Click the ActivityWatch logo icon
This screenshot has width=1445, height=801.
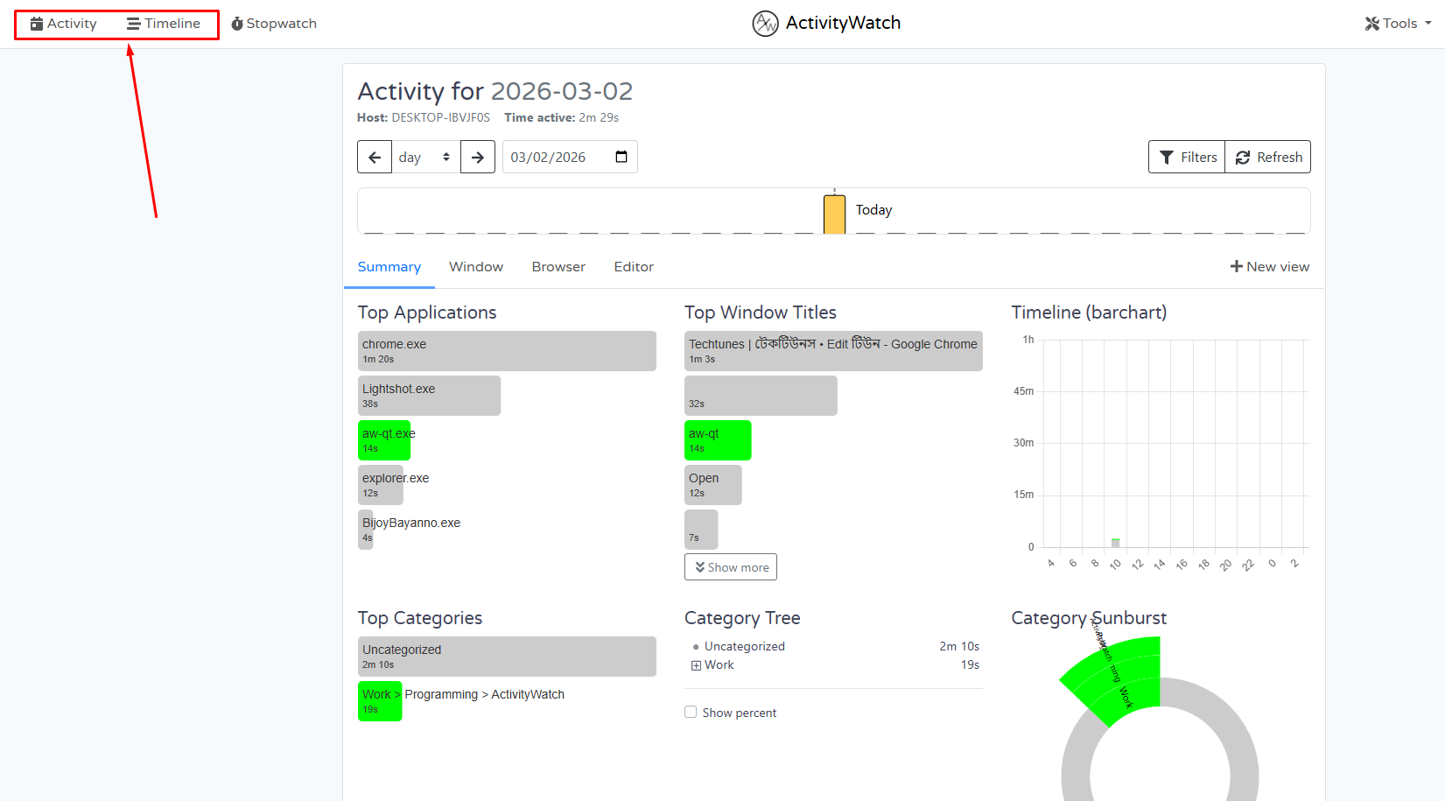[x=765, y=24]
